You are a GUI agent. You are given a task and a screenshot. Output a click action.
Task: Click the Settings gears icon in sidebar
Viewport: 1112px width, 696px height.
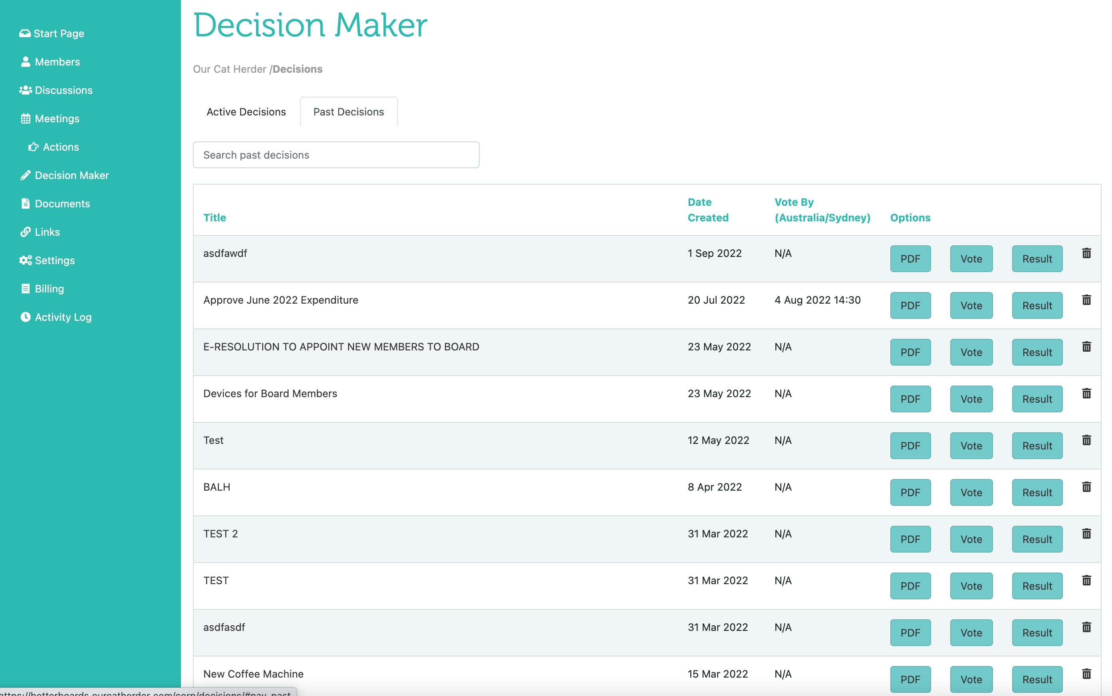pos(25,260)
